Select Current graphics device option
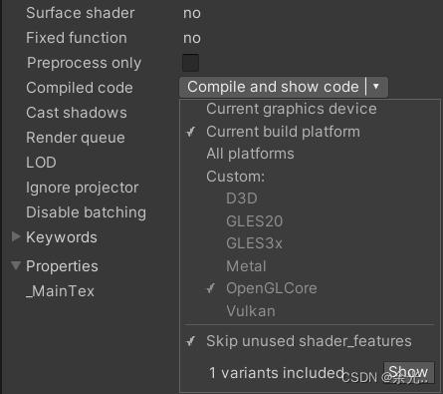The width and height of the screenshot is (443, 394). pyautogui.click(x=292, y=109)
